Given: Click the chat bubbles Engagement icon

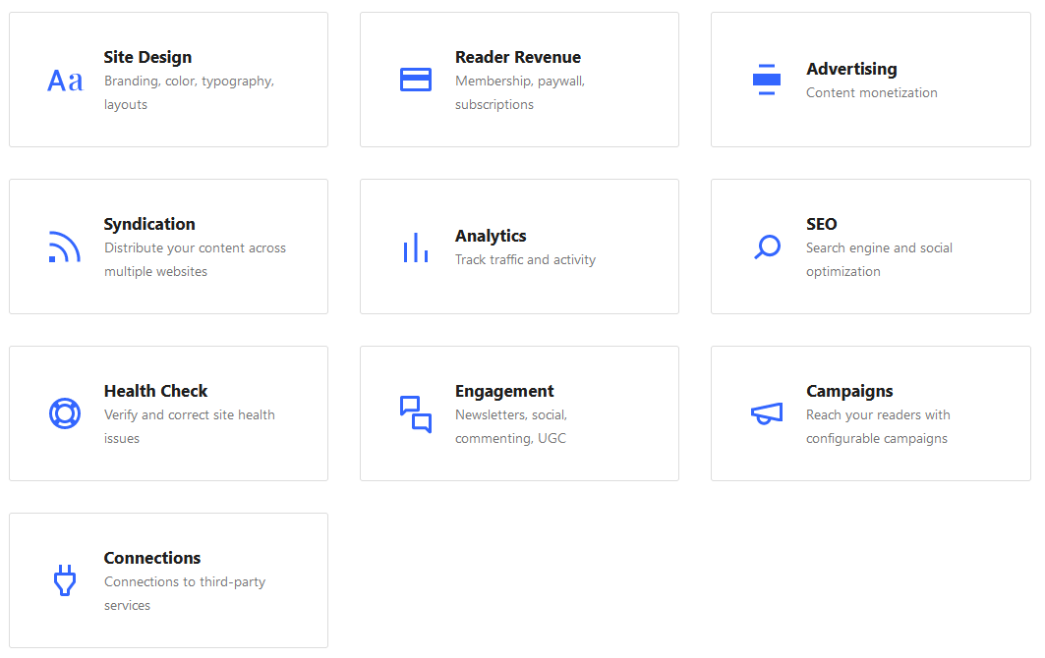Looking at the screenshot, I should 416,414.
